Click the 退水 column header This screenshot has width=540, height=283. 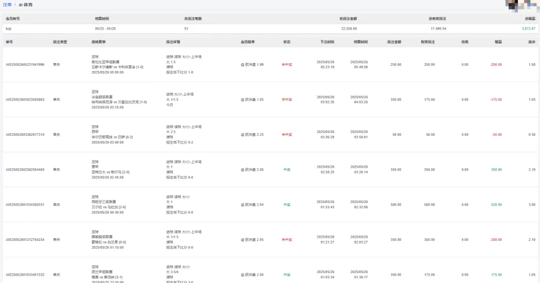pos(532,42)
